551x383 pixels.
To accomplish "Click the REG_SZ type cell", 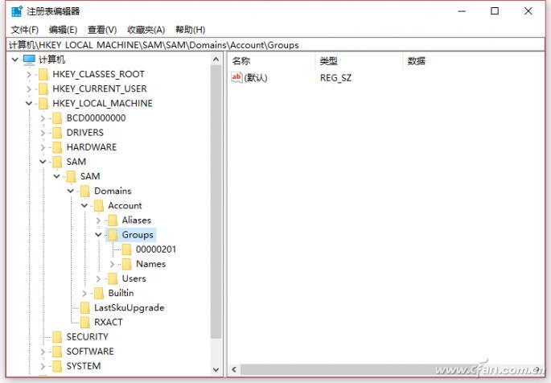I will [x=335, y=78].
